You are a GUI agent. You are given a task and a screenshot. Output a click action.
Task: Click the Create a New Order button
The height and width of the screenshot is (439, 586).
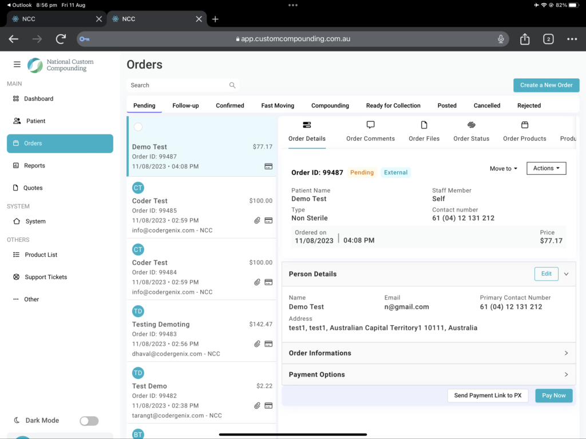(546, 85)
